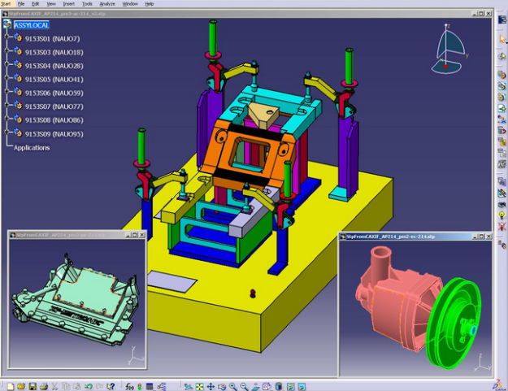Open the Analyze menu

(106, 4)
